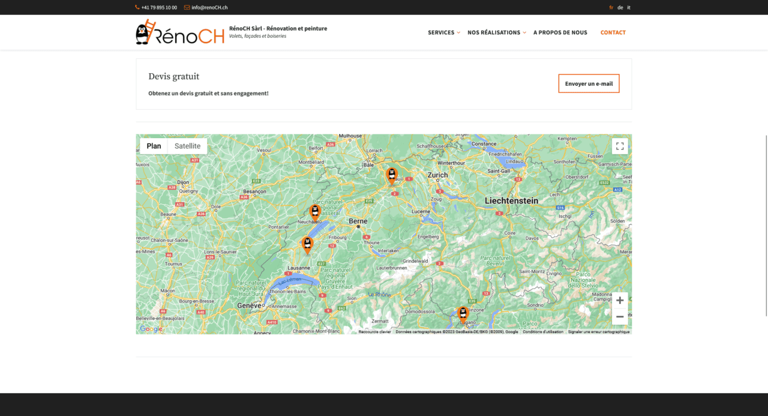Zoom in on the map
This screenshot has width=768, height=416.
(620, 301)
